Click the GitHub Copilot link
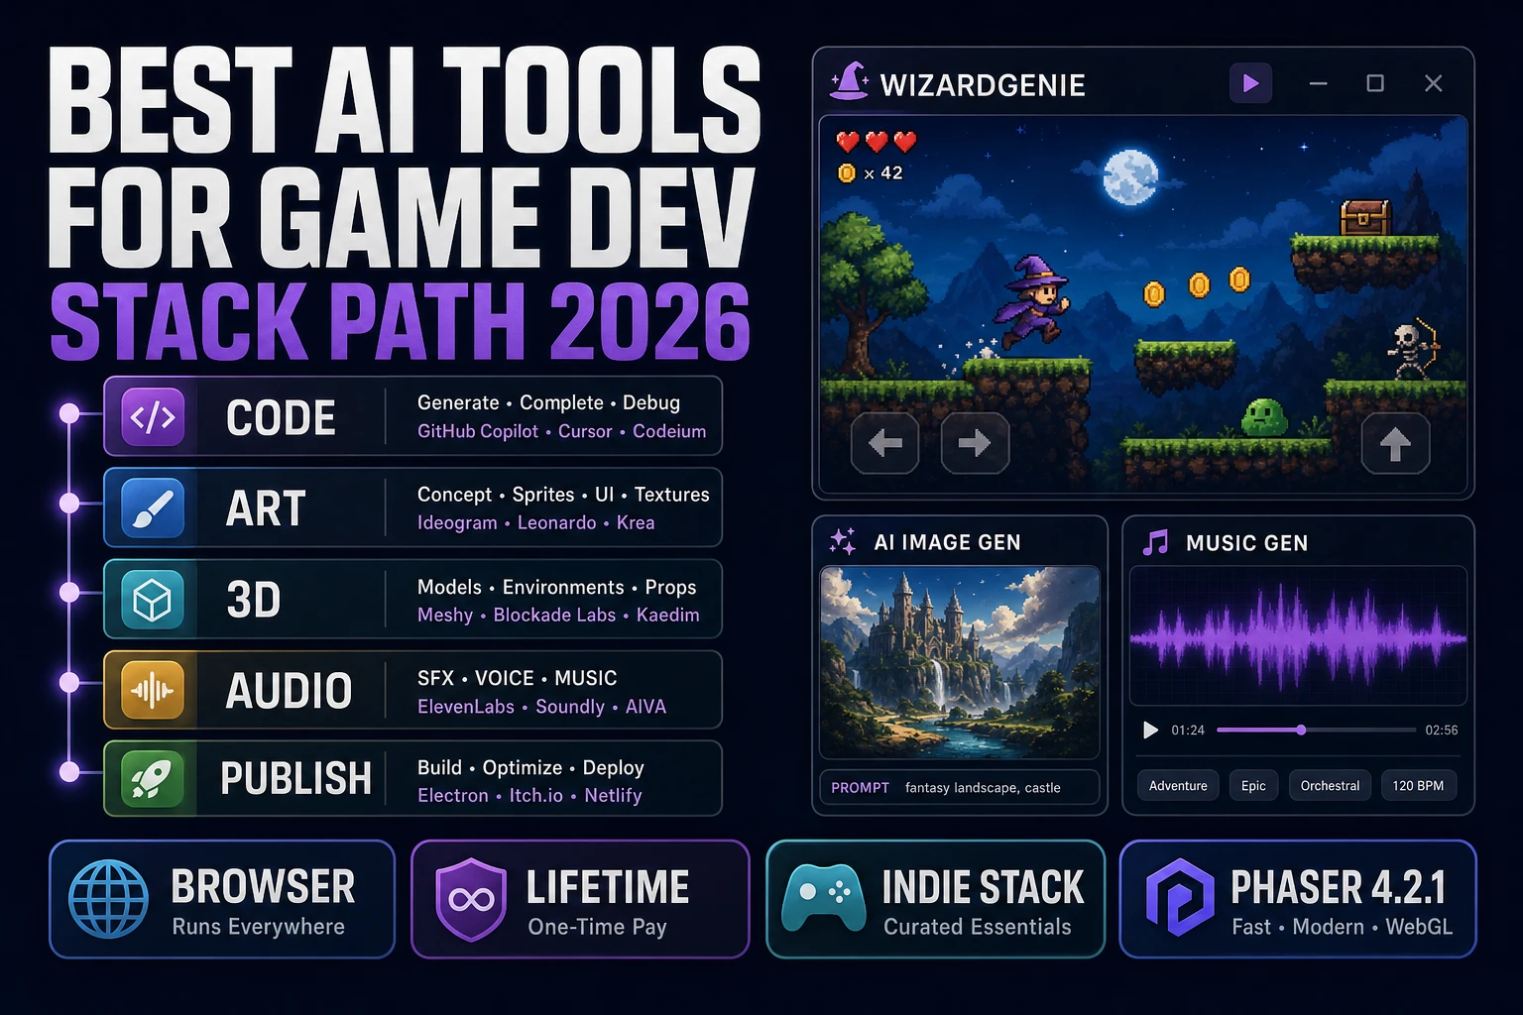The height and width of the screenshot is (1015, 1523). click(478, 431)
